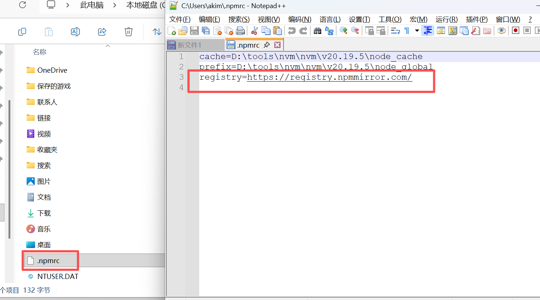Click the Zoom In magnifier icon

point(343,31)
